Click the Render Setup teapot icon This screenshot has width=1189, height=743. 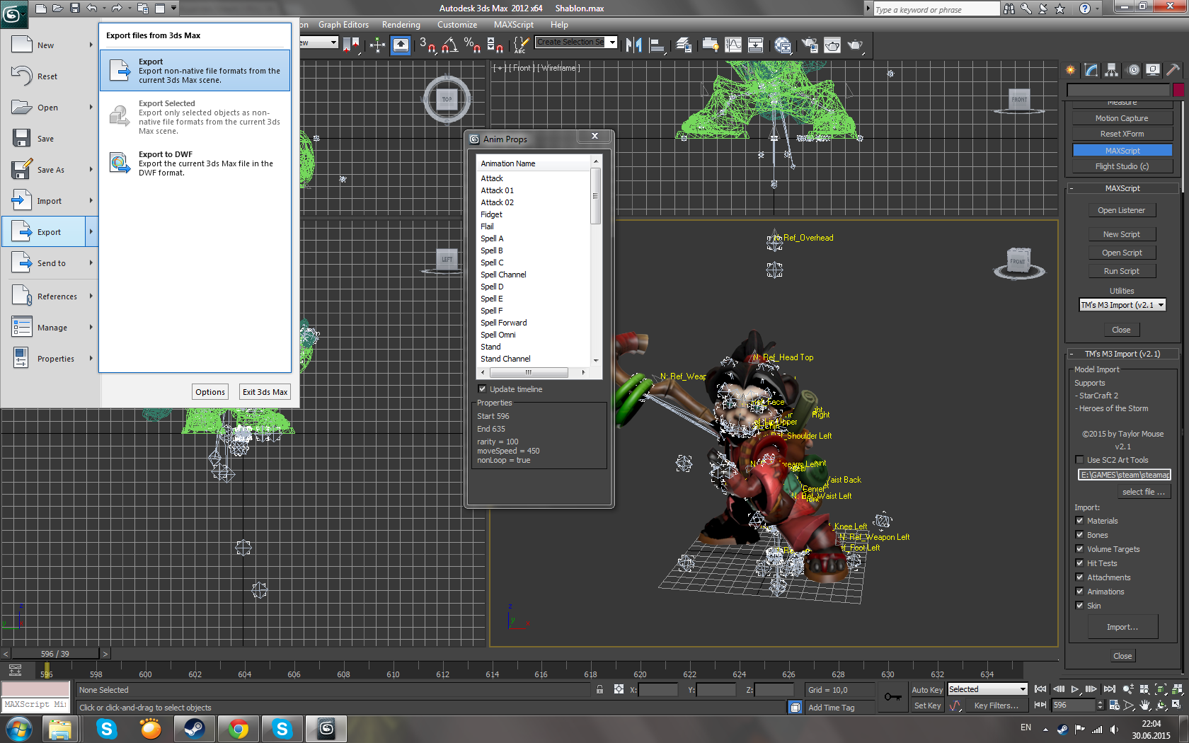[x=810, y=45]
